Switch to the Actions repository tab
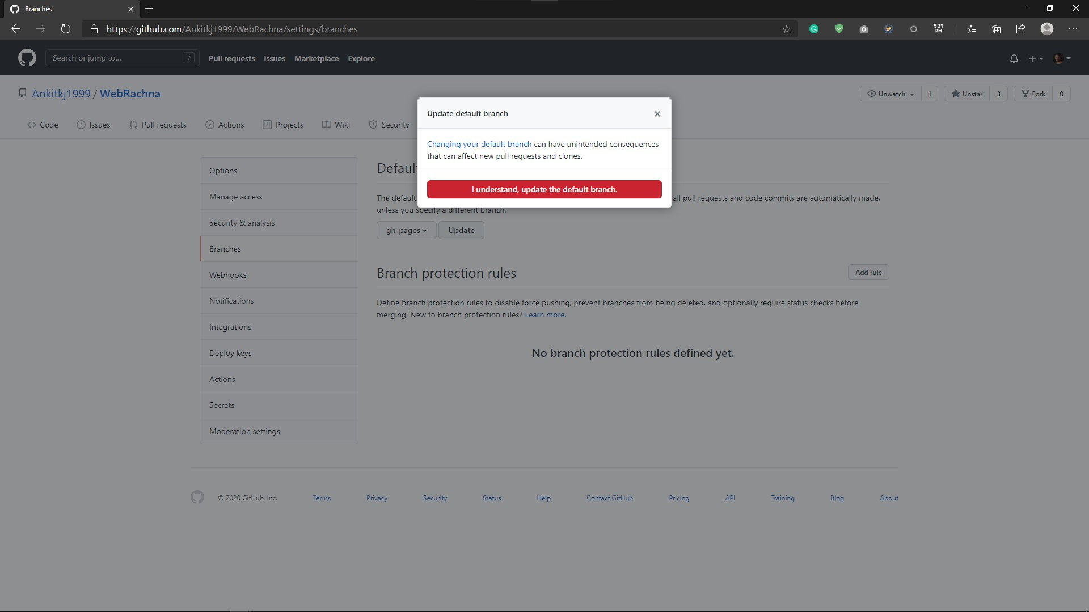The height and width of the screenshot is (612, 1089). (x=225, y=125)
